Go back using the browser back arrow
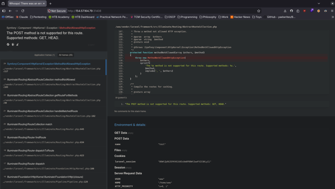 tap(10, 11)
